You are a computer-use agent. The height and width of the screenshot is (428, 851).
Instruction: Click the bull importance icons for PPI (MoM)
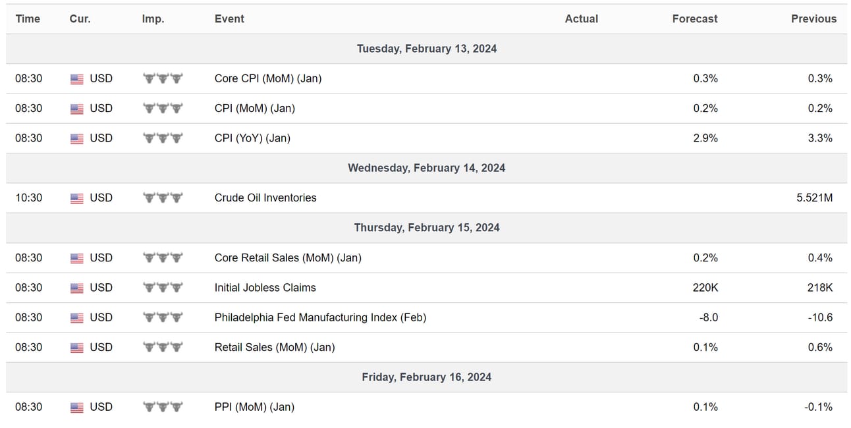163,407
